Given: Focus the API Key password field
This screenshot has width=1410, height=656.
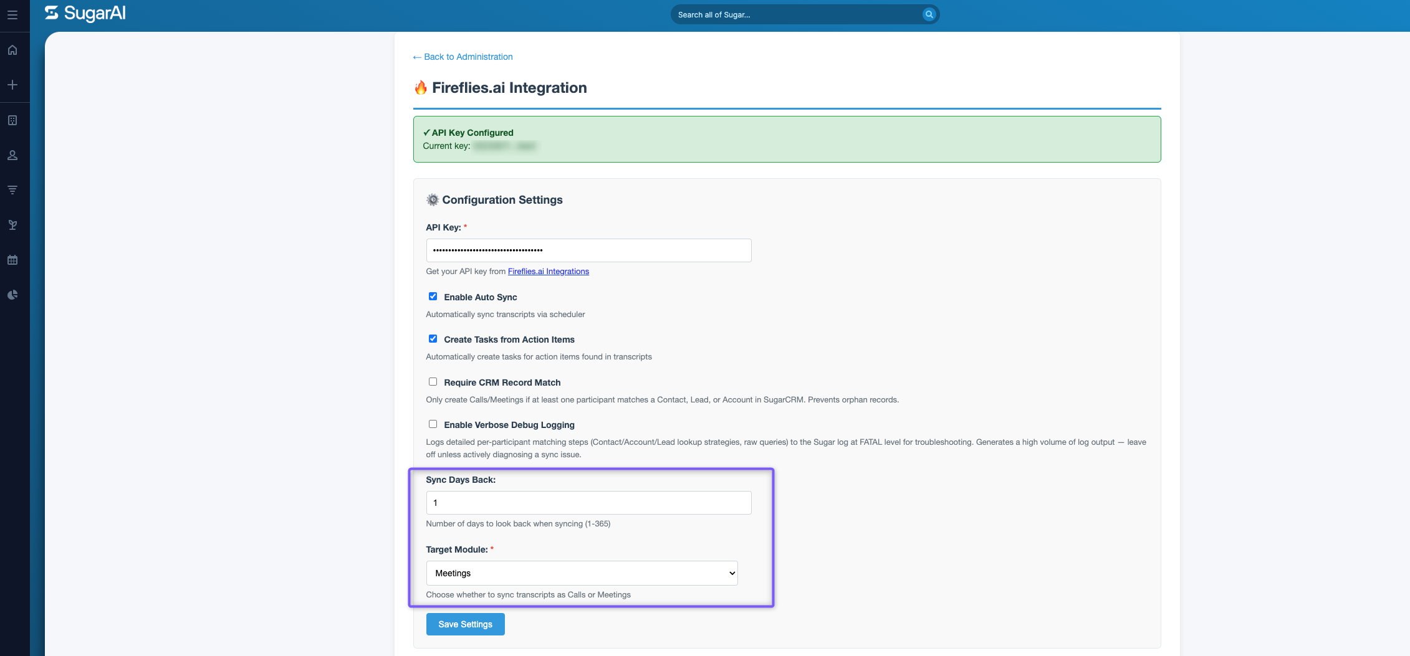Looking at the screenshot, I should click(x=588, y=250).
